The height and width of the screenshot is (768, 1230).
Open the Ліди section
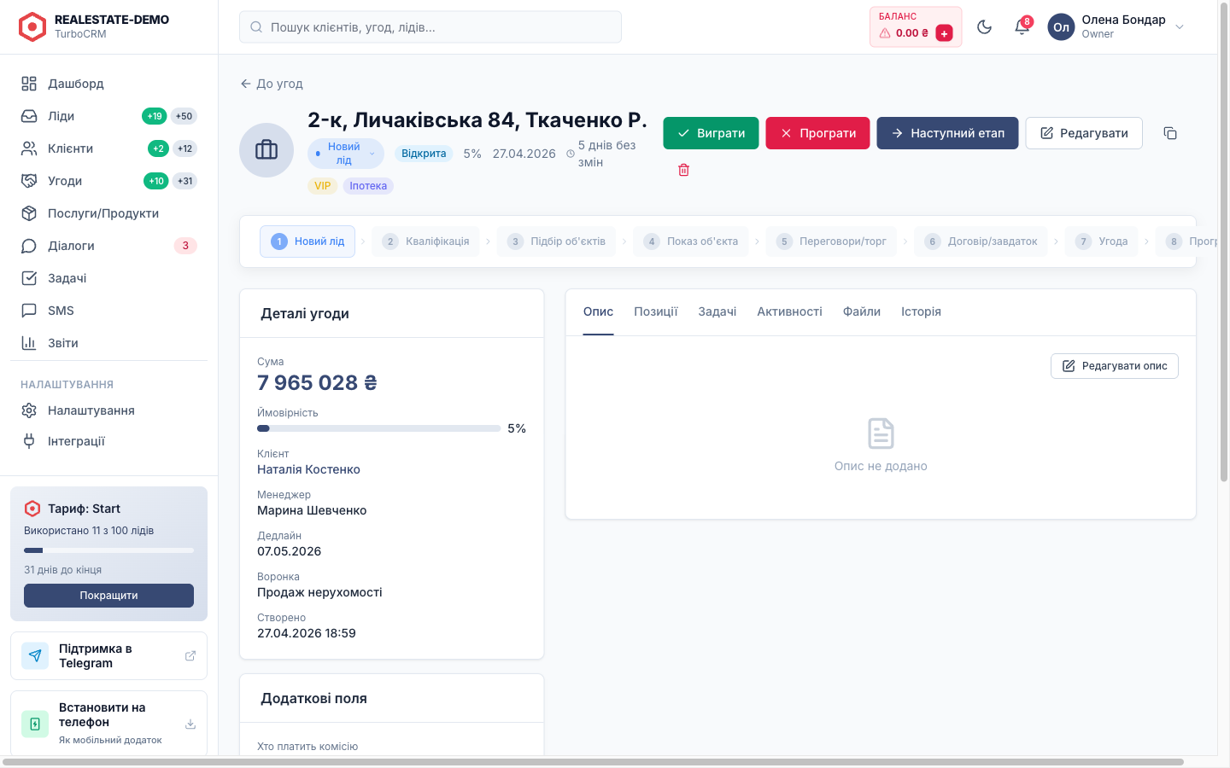point(108,116)
